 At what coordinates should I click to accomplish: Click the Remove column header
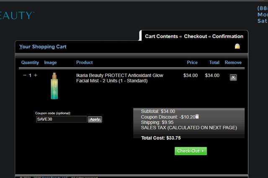click(x=233, y=62)
